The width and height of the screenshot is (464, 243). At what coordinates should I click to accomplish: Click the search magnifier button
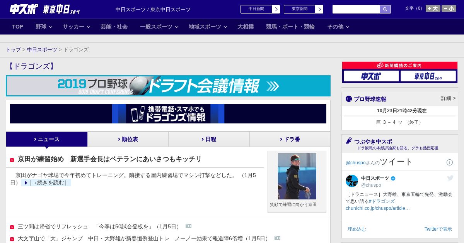point(385,9)
